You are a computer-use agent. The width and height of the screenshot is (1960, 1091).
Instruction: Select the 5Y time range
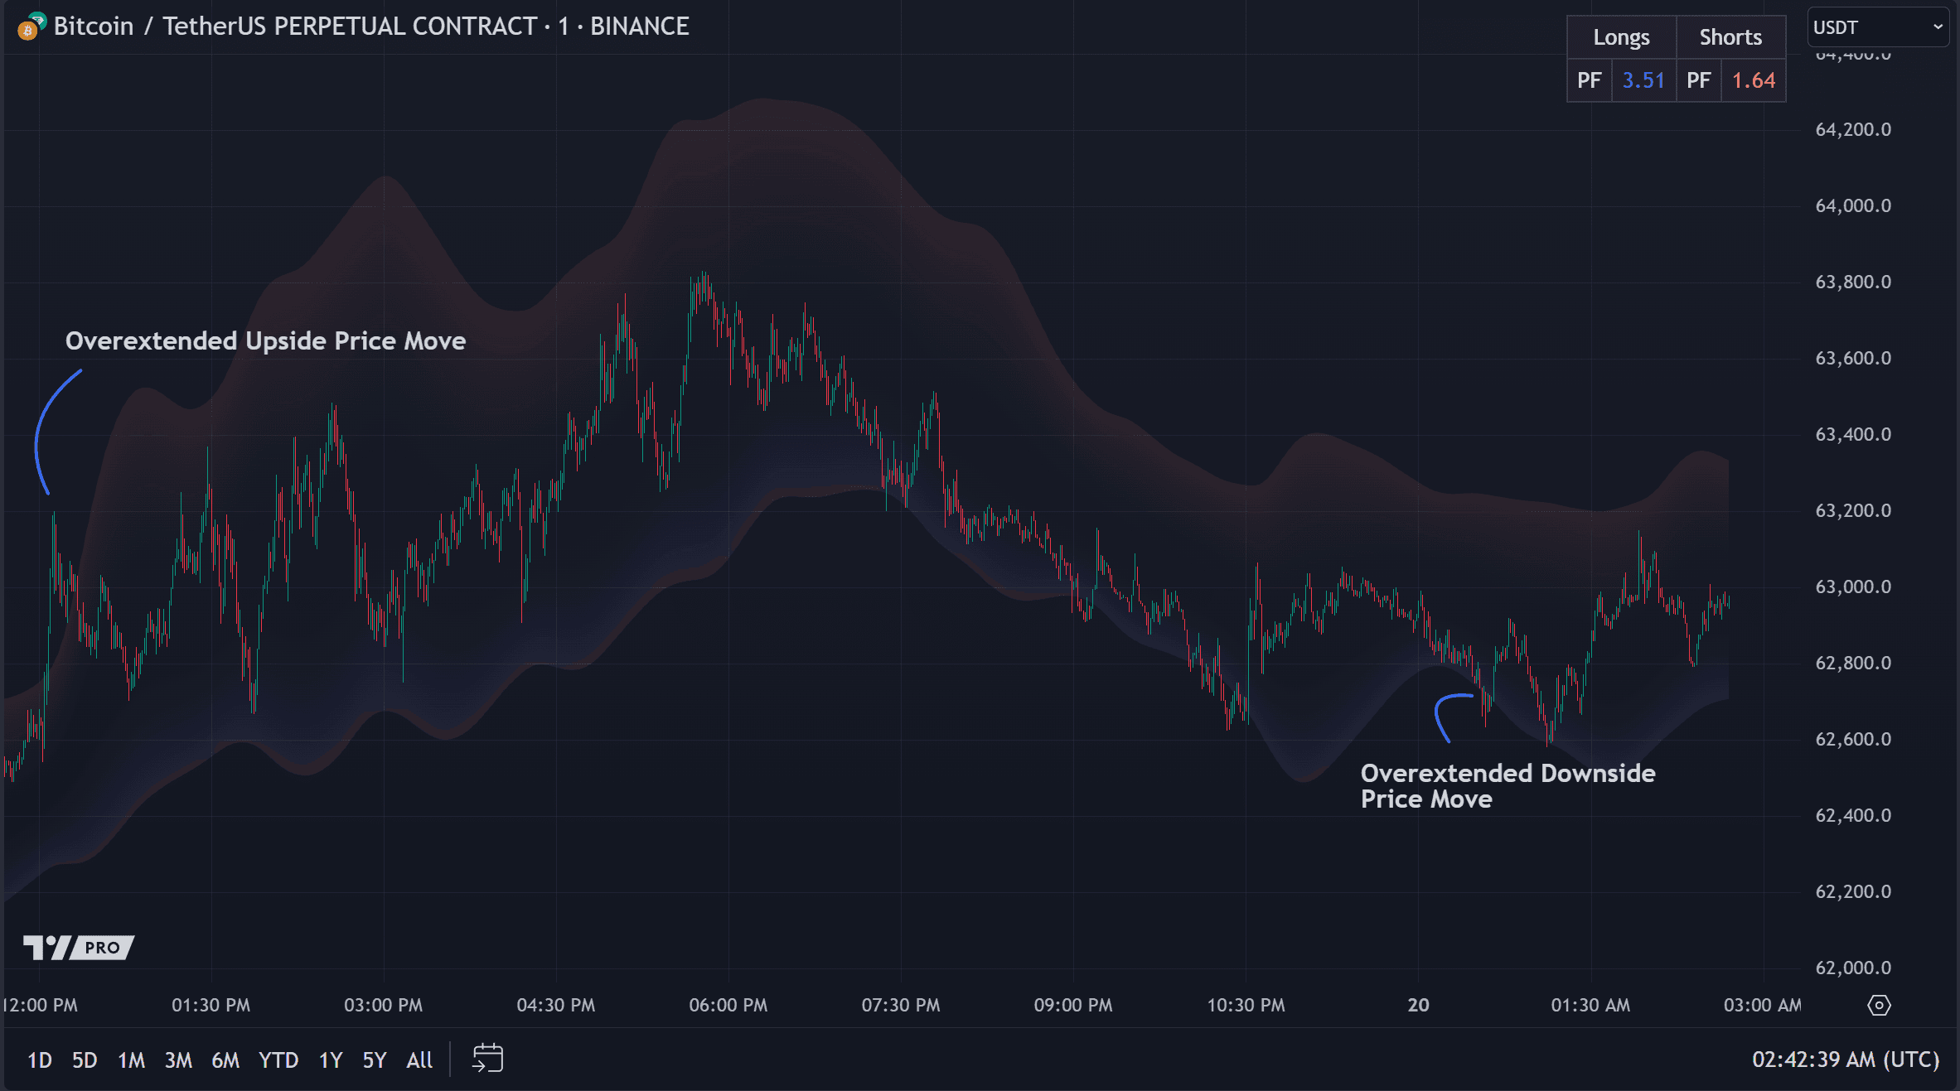click(375, 1060)
